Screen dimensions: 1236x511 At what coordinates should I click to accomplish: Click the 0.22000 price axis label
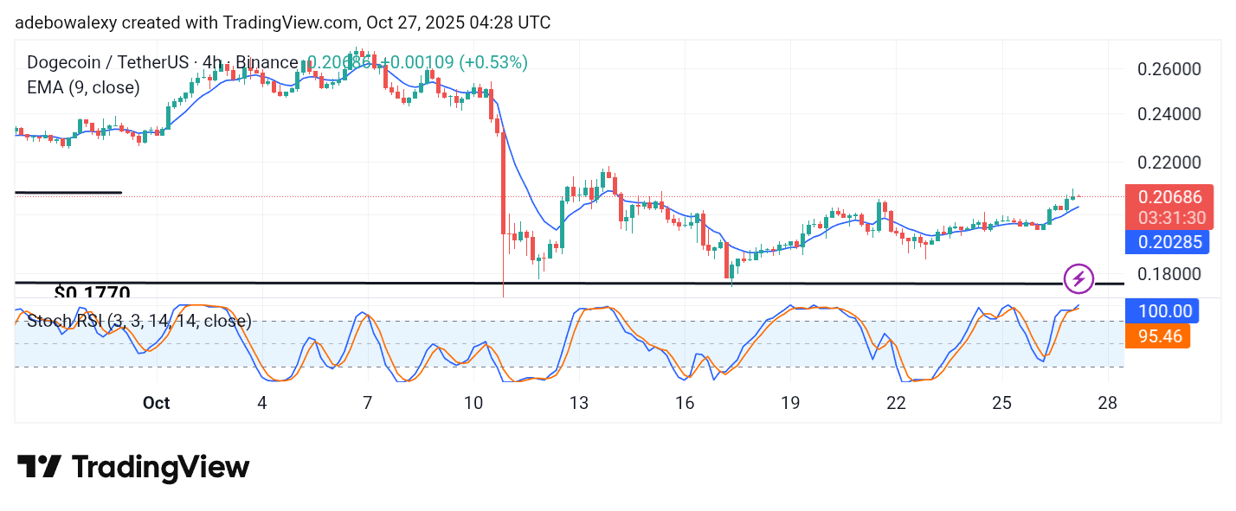point(1168,163)
